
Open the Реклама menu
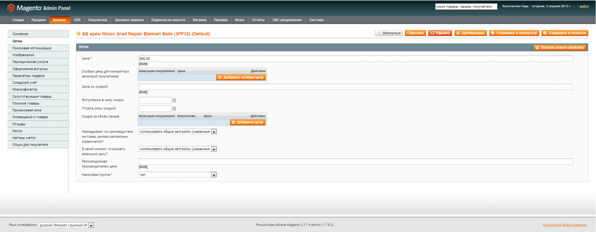pyautogui.click(x=221, y=20)
